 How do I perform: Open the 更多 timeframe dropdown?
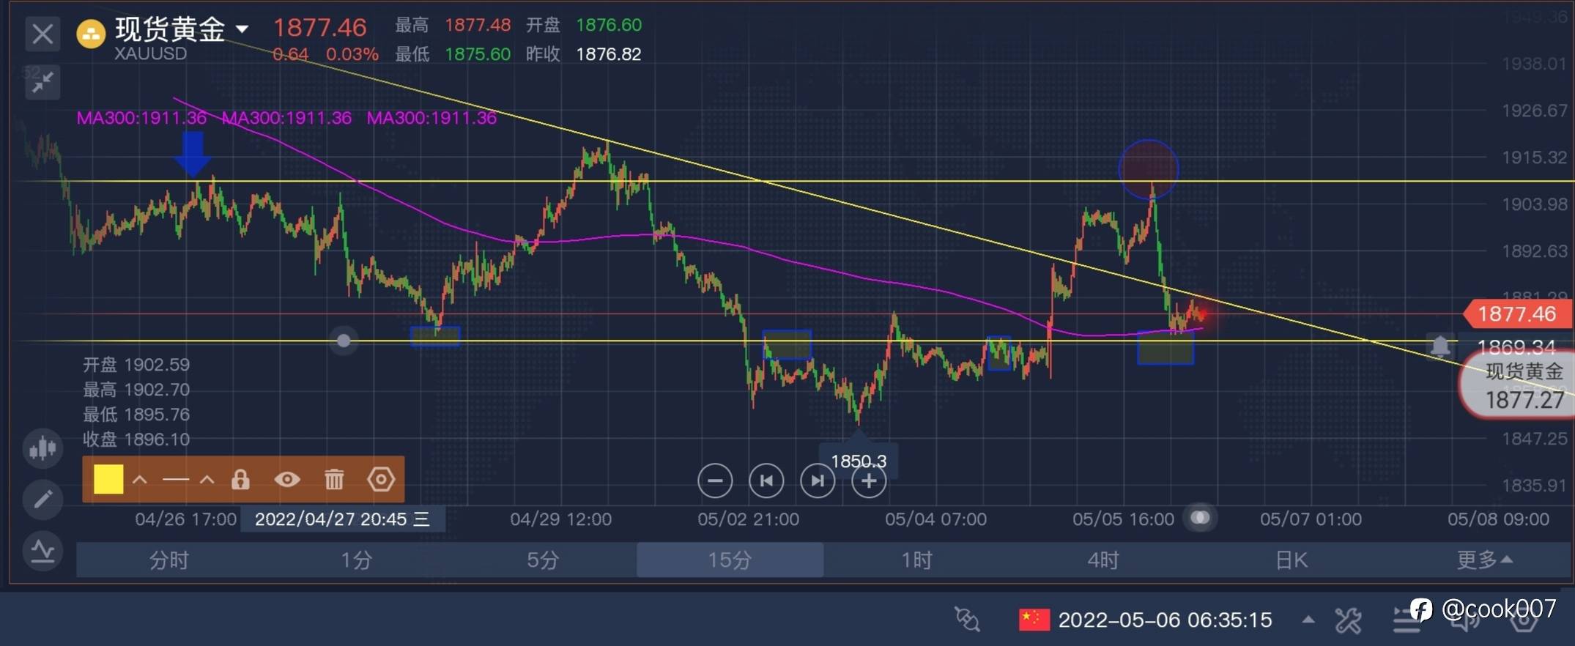(1484, 560)
